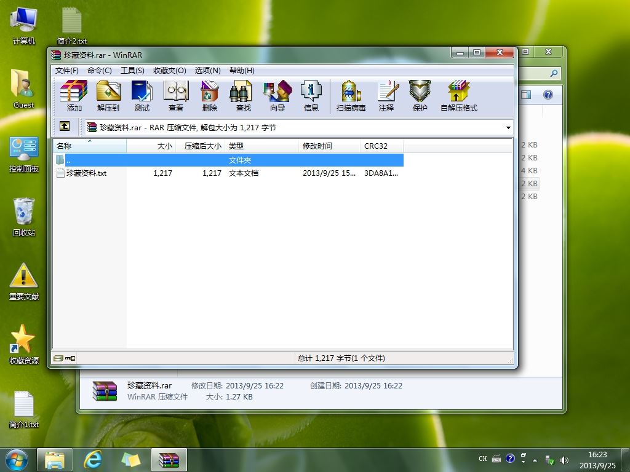Sort by Type (类型) column header
The image size is (630, 472).
click(262, 146)
